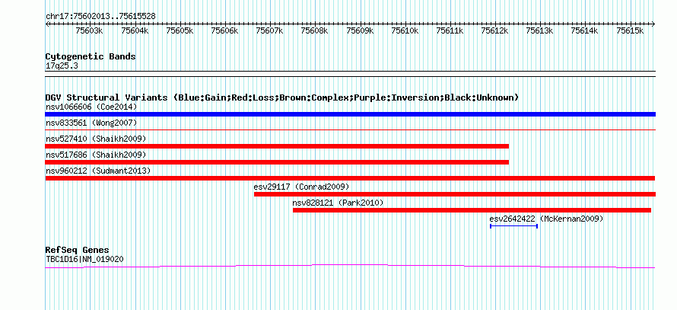Click the red nsv828121 loss bar
The width and height of the screenshot is (677, 310).
pos(472,210)
